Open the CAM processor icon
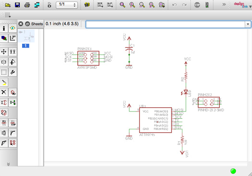The height and width of the screenshot is (176, 252). pyautogui.click(x=37, y=5)
